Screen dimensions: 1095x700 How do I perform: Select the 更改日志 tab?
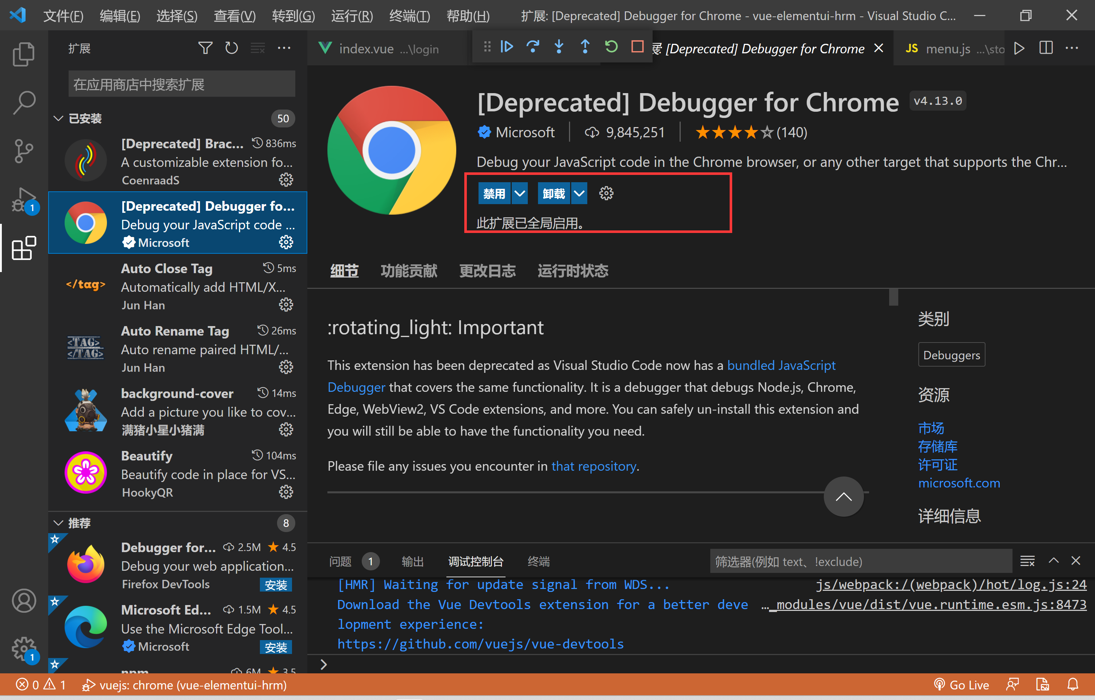coord(487,271)
